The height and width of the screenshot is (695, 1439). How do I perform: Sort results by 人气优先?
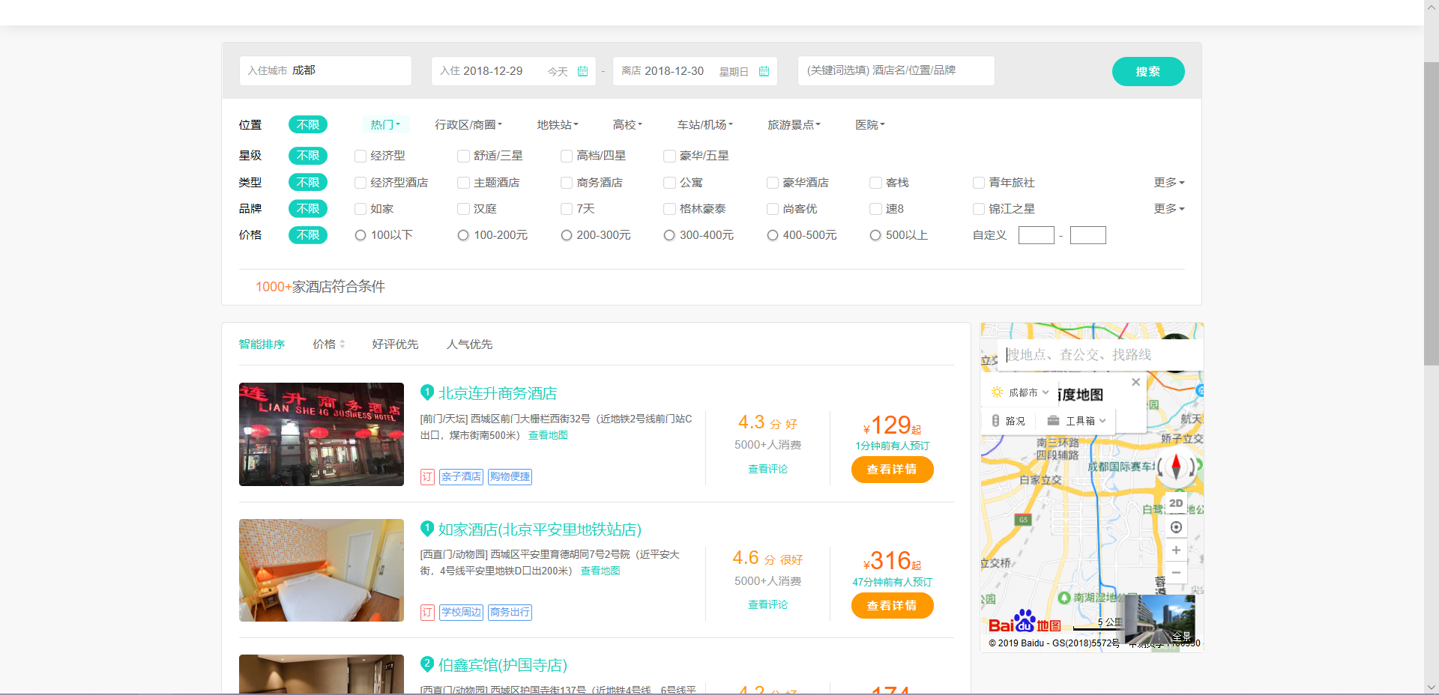point(469,345)
